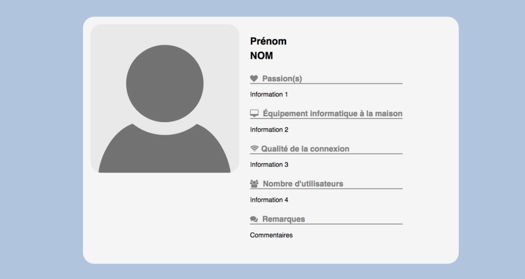Edit the Information 2 text field

(269, 130)
